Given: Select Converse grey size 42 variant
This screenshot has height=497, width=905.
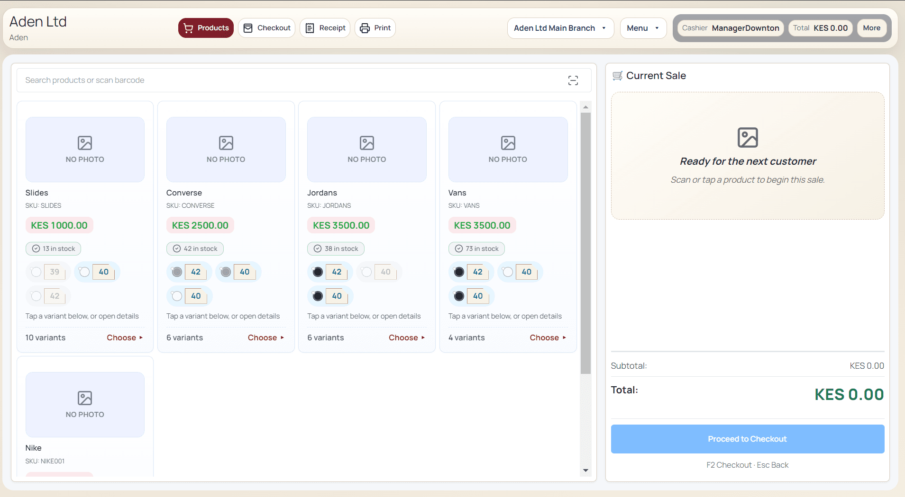Looking at the screenshot, I should tap(189, 272).
